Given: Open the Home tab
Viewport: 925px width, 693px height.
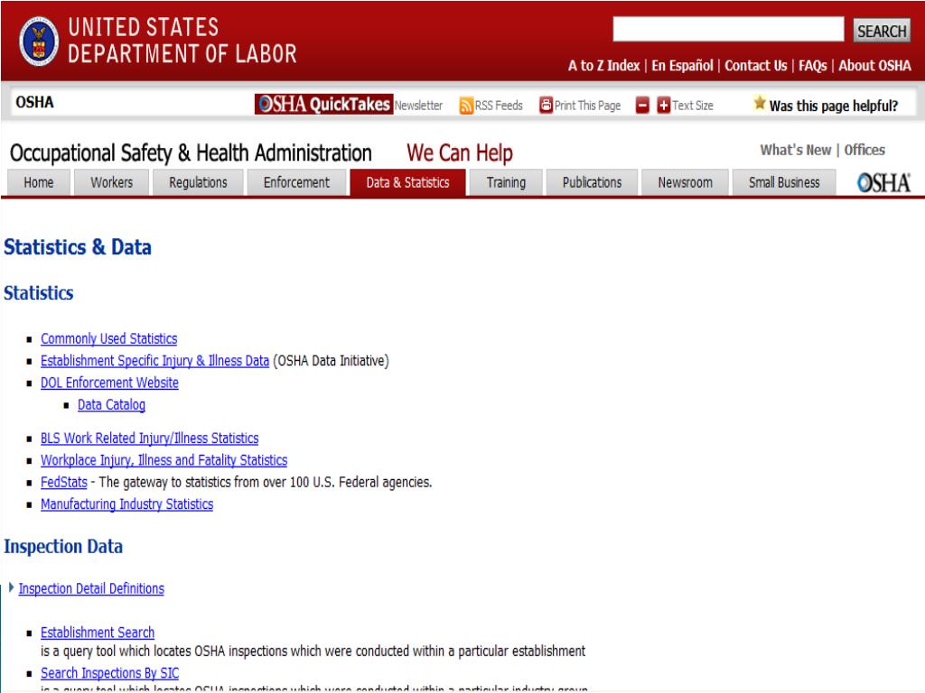Looking at the screenshot, I should (38, 182).
